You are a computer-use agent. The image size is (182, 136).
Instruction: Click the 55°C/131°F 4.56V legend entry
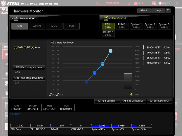click(157, 58)
